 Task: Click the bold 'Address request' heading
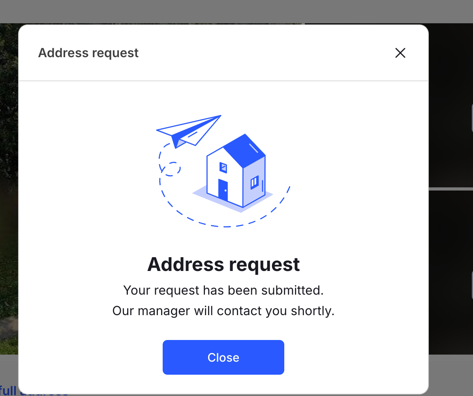(223, 264)
